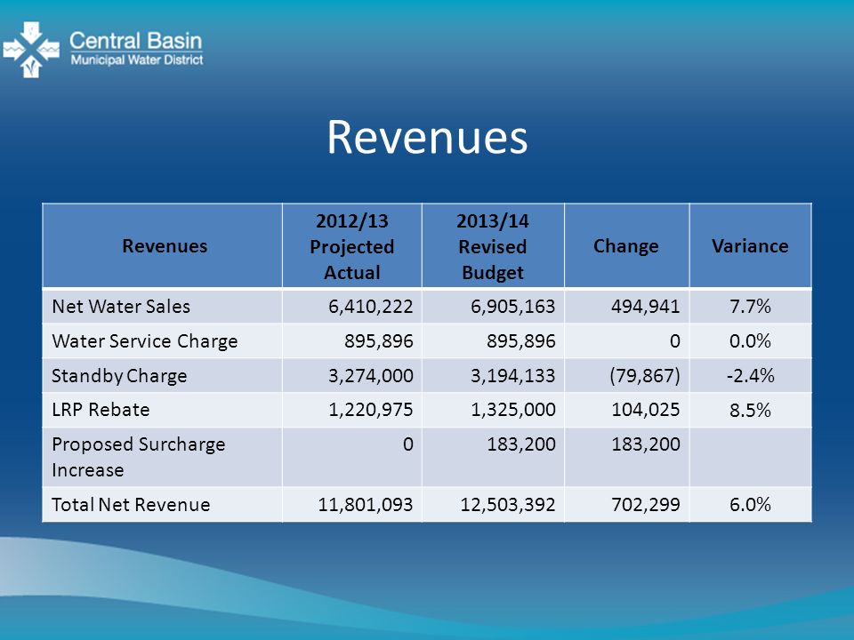Click the Municipal Water District subtitle

pos(137,60)
